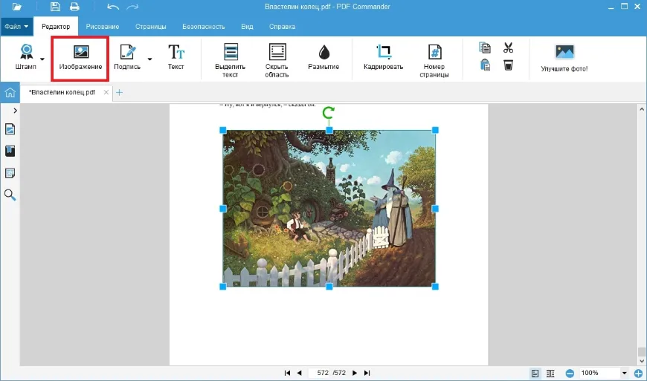Viewport: 647px width, 381px height.
Task: Rotate image using green rotation handle
Action: point(329,112)
